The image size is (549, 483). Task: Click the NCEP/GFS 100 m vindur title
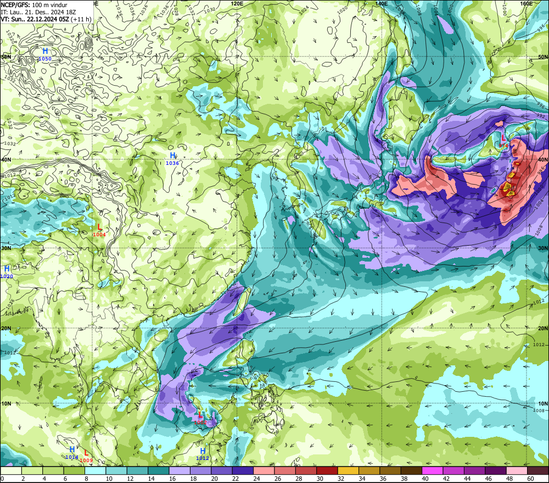pos(34,5)
